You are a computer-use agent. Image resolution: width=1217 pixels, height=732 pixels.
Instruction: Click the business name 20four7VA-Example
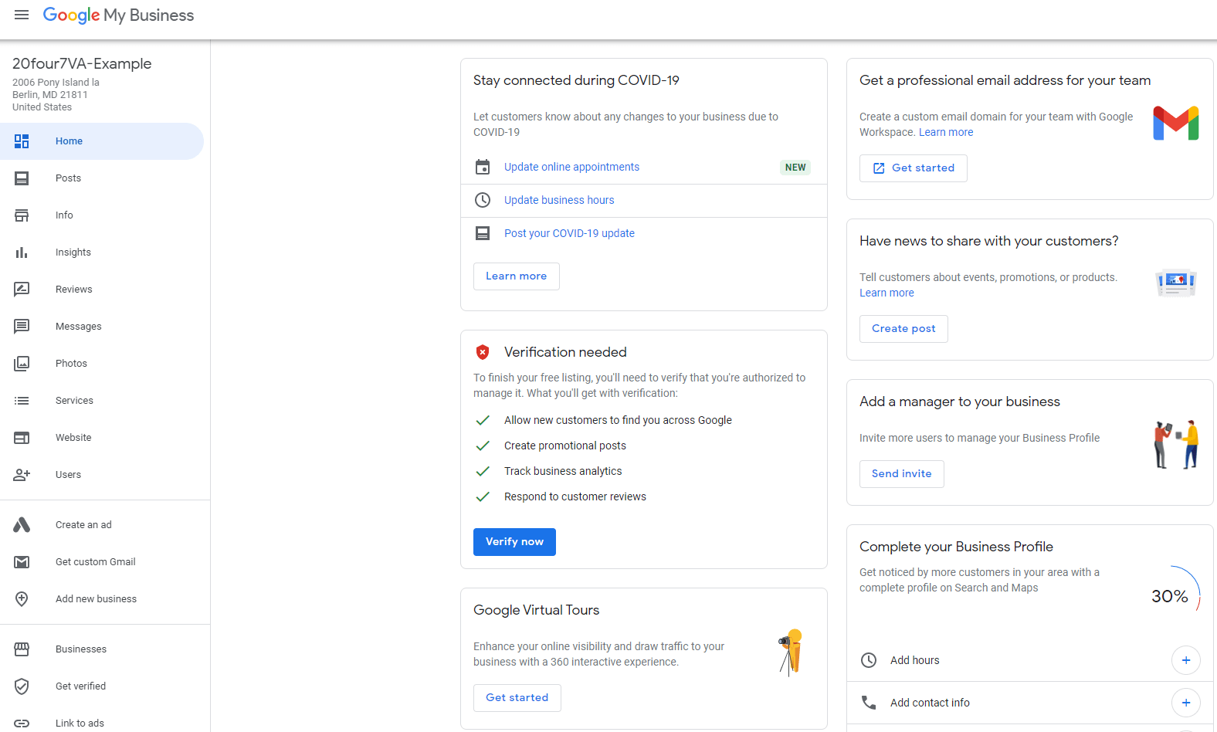[82, 63]
